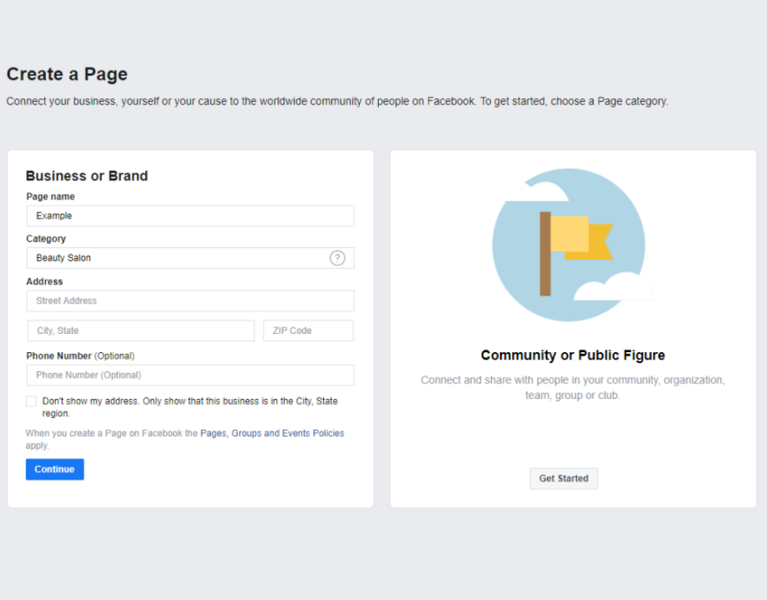Image resolution: width=767 pixels, height=600 pixels.
Task: Enable the "Don't show my address" checkbox
Action: tap(31, 401)
